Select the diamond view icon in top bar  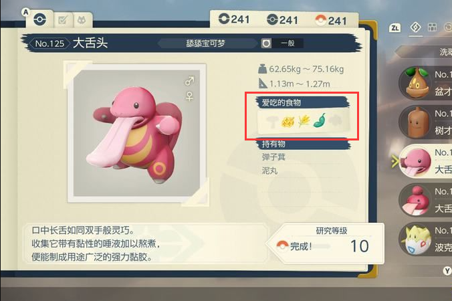coord(415,27)
